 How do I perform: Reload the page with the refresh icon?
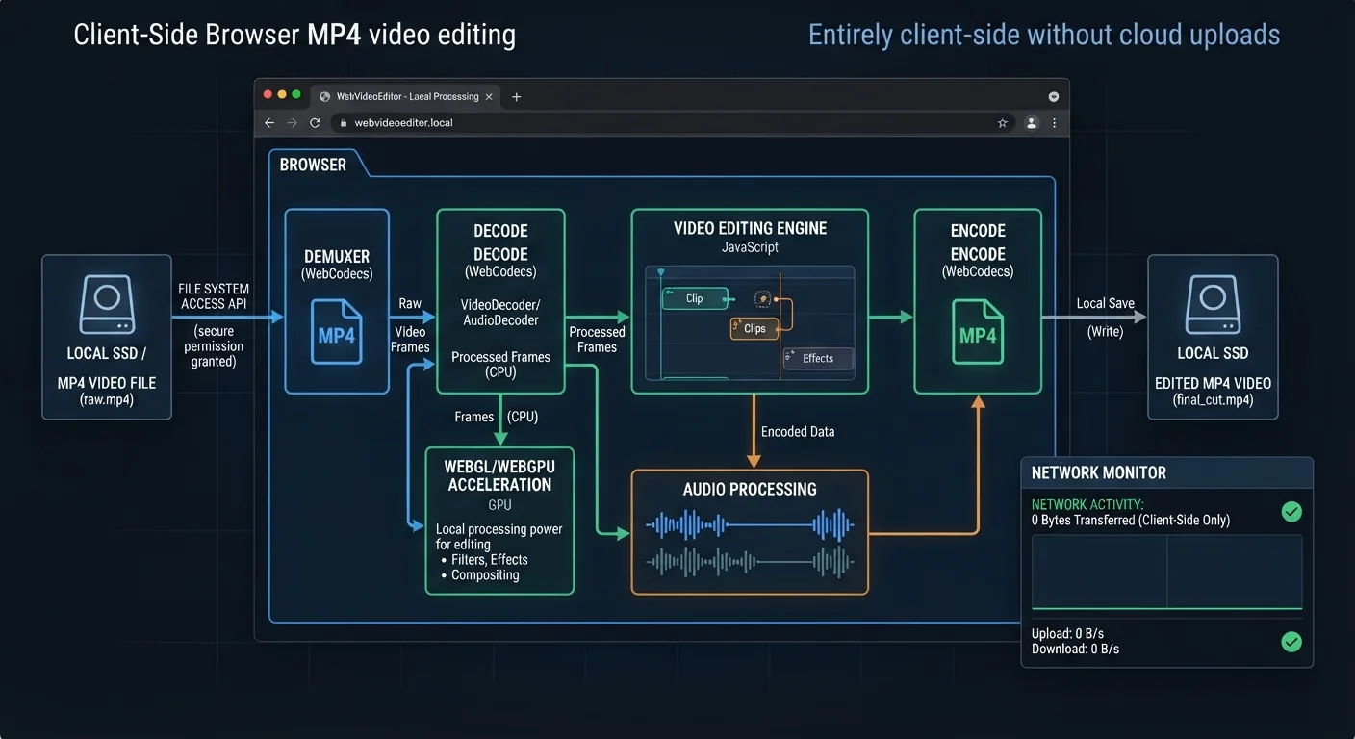point(315,123)
